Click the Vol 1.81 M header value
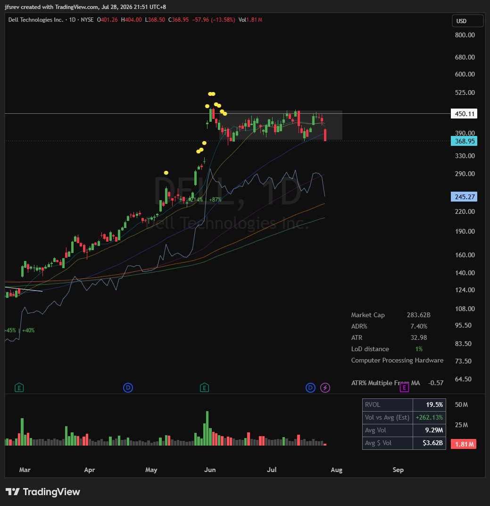This screenshot has height=506, width=490. [250, 20]
